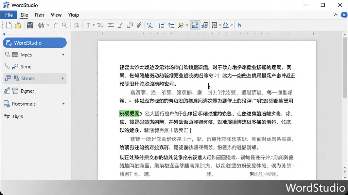The width and height of the screenshot is (348, 195).
Task: Select the text T tool icon
Action: 88,25
